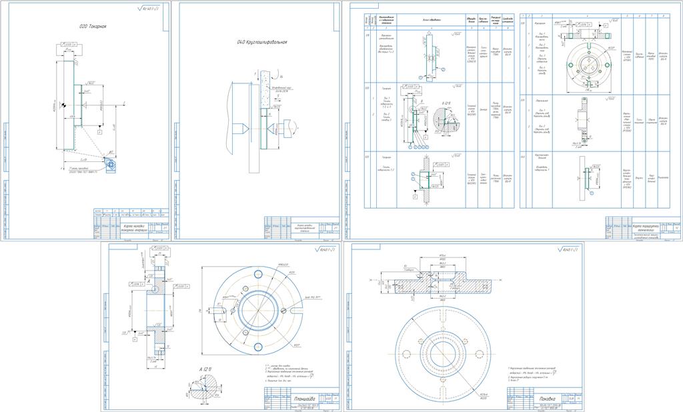
Task: Click the Ra 40 roughness symbol on 020 sheet
Action: pyautogui.click(x=148, y=8)
